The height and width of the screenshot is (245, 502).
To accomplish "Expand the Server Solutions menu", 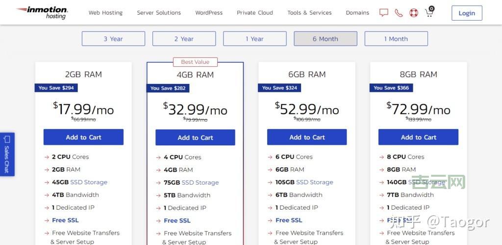I will (159, 13).
